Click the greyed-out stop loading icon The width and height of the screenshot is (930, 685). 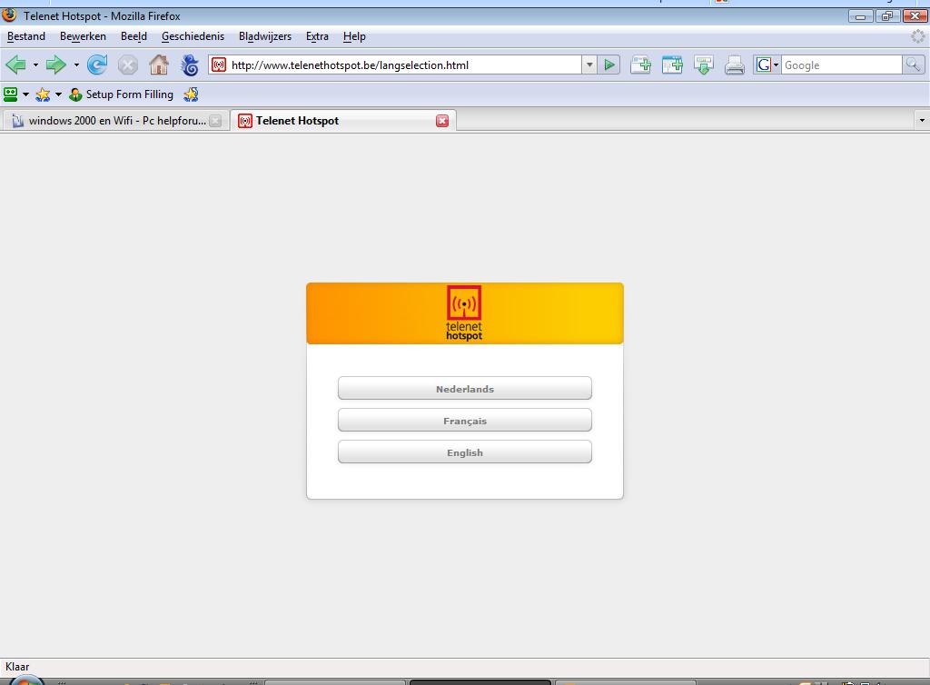(127, 65)
